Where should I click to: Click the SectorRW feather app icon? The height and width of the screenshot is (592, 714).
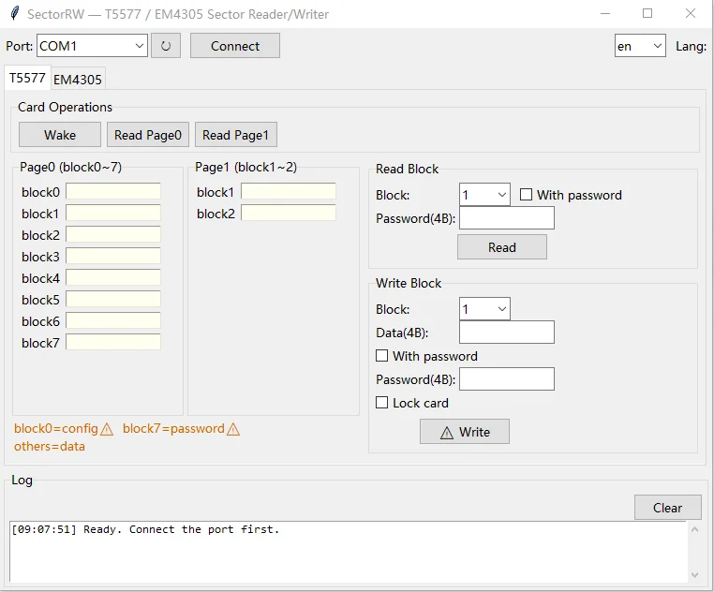point(15,14)
